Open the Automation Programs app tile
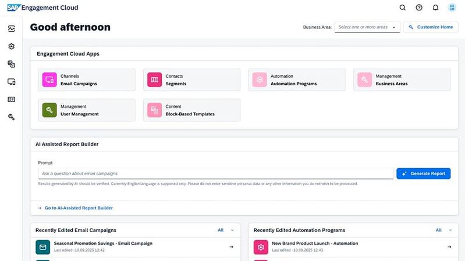Screen dimensions: 465x261 point(297,80)
